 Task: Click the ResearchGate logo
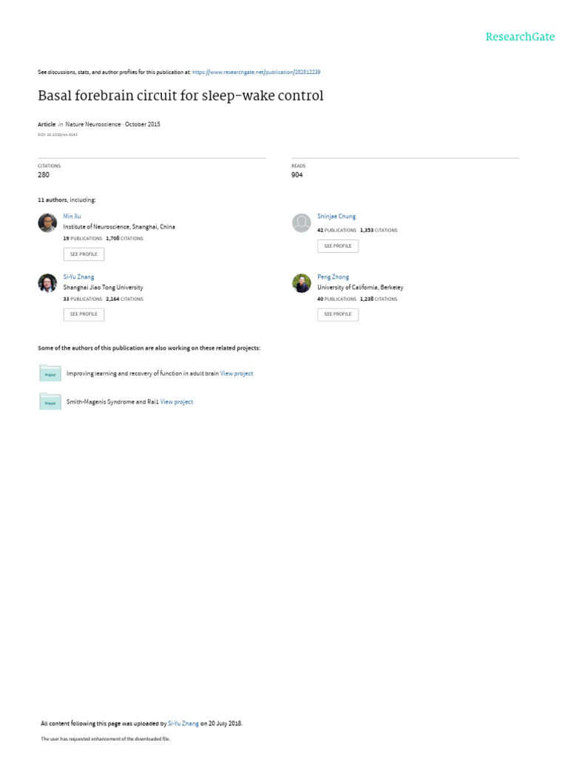pyautogui.click(x=519, y=37)
